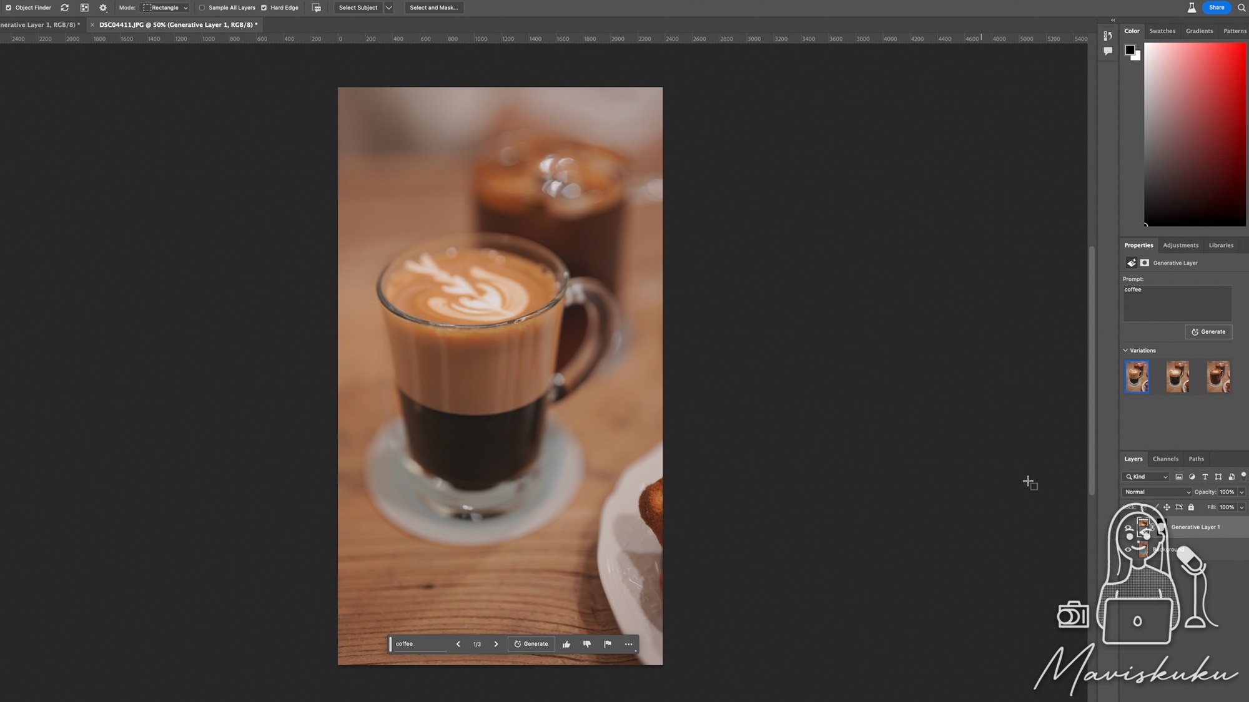Switch to the Libraries tab

click(1221, 245)
